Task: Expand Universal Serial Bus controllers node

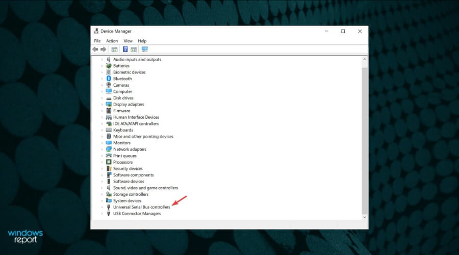Action: pyautogui.click(x=102, y=207)
